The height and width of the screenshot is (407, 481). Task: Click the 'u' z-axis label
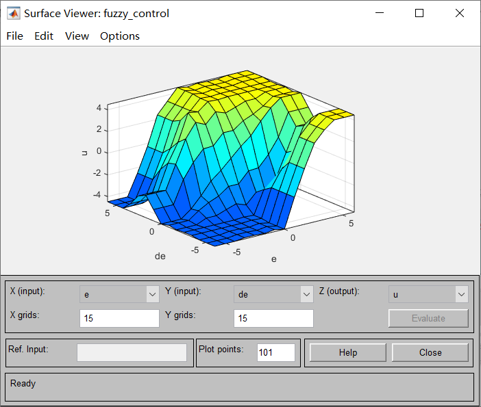pyautogui.click(x=84, y=153)
